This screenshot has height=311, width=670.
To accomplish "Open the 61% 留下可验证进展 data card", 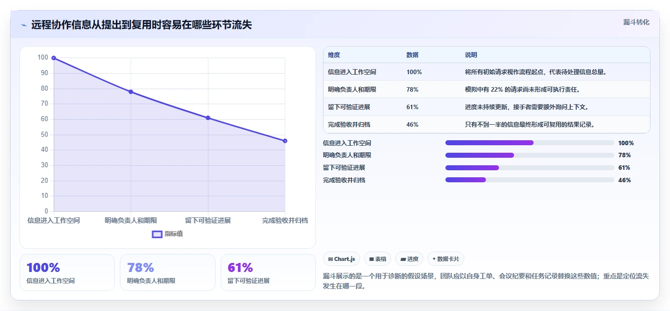I will 268,272.
